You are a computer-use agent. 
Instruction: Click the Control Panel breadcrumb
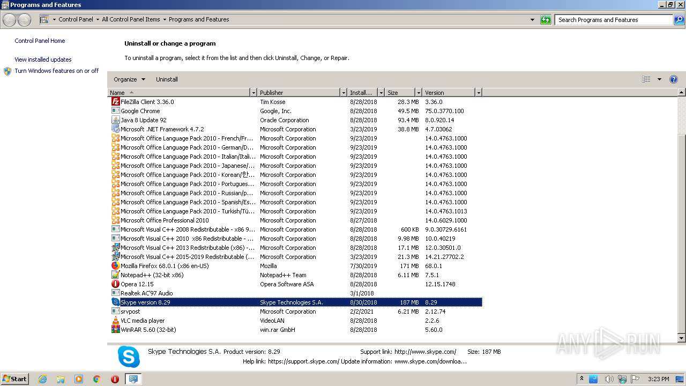(x=76, y=19)
